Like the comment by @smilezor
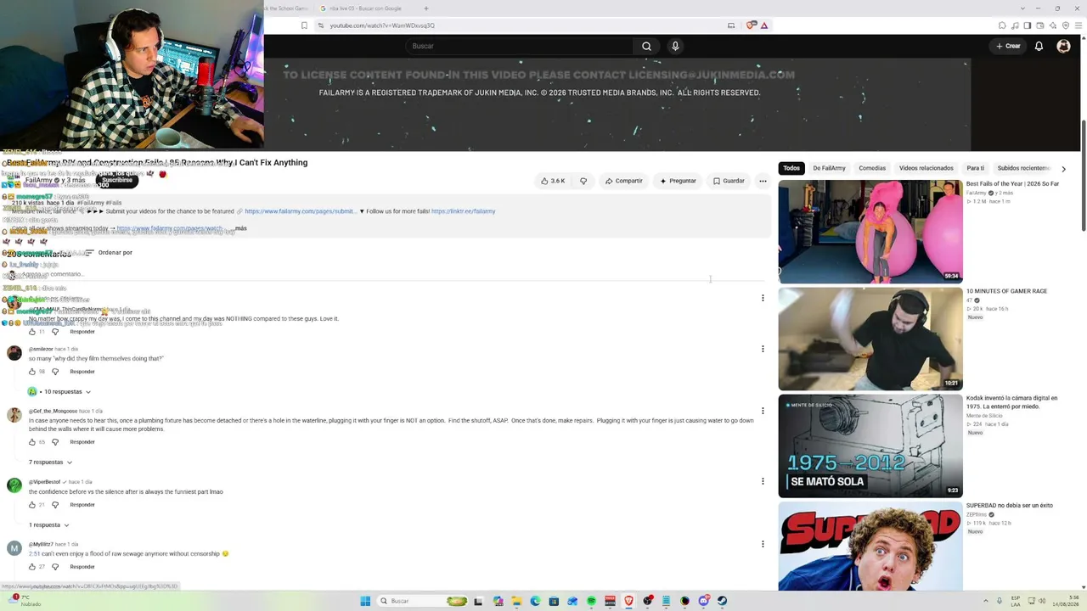The width and height of the screenshot is (1087, 611). coord(32,372)
